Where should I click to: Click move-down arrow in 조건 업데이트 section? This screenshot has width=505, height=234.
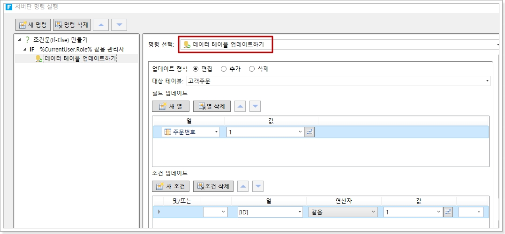pyautogui.click(x=257, y=186)
